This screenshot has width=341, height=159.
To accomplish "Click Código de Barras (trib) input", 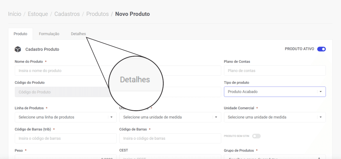I will pyautogui.click(x=66, y=138).
